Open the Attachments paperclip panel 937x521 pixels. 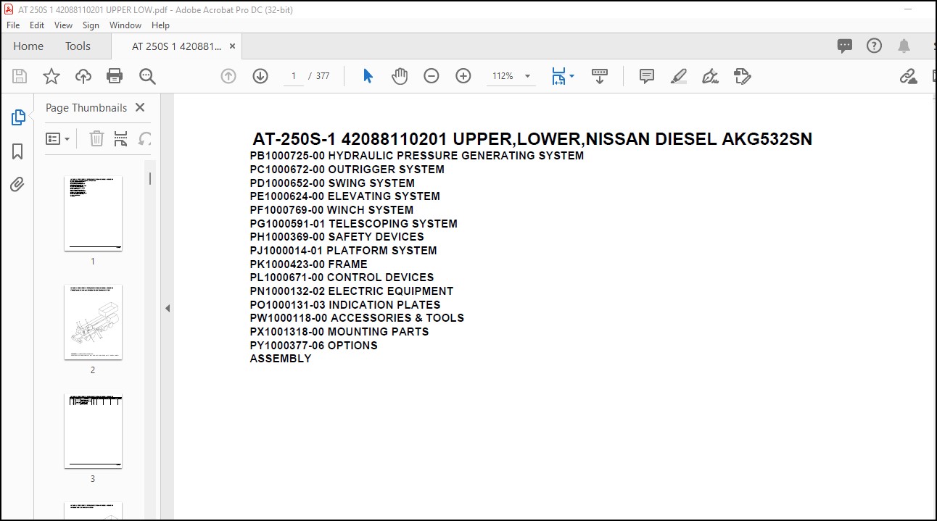[x=18, y=185]
